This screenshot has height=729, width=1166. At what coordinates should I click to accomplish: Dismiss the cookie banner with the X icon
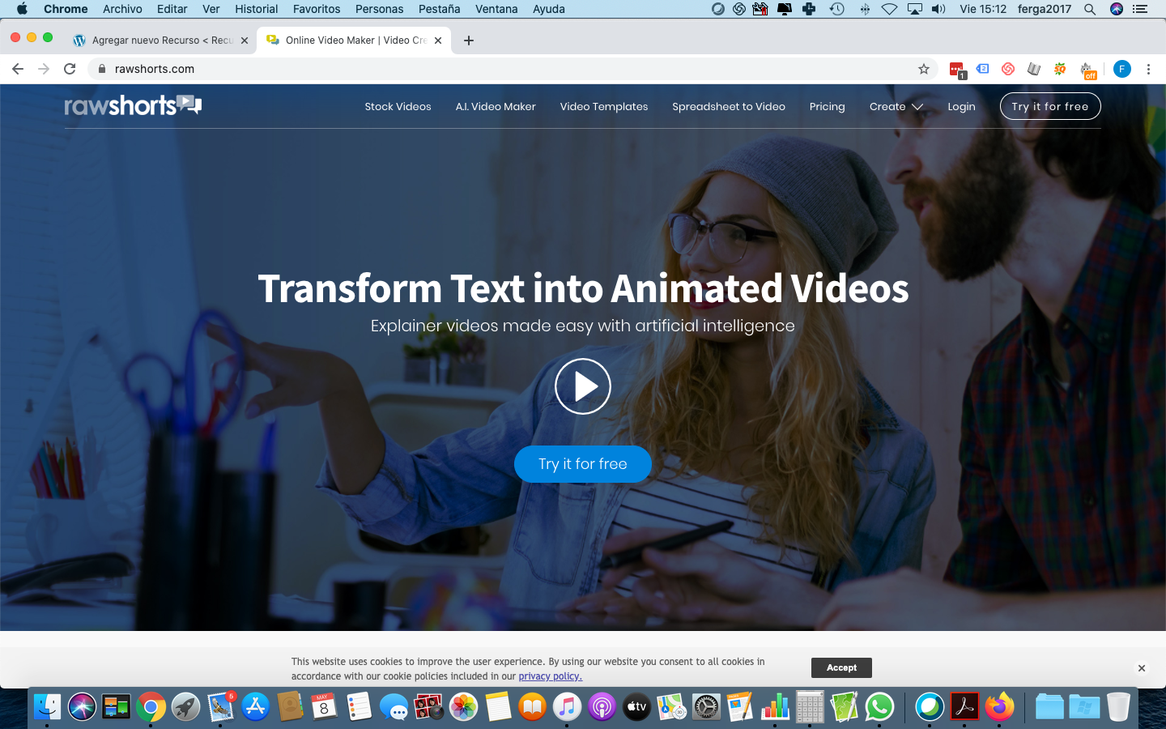coord(1141,668)
